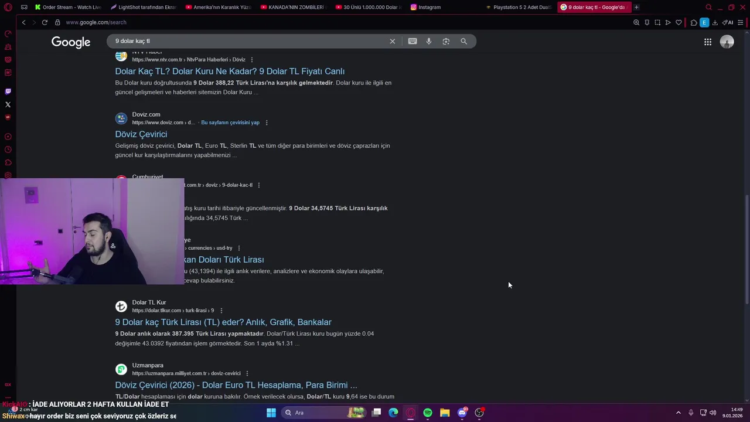Open the AI assistant toolbar button
This screenshot has width=750, height=422.
(x=728, y=22)
